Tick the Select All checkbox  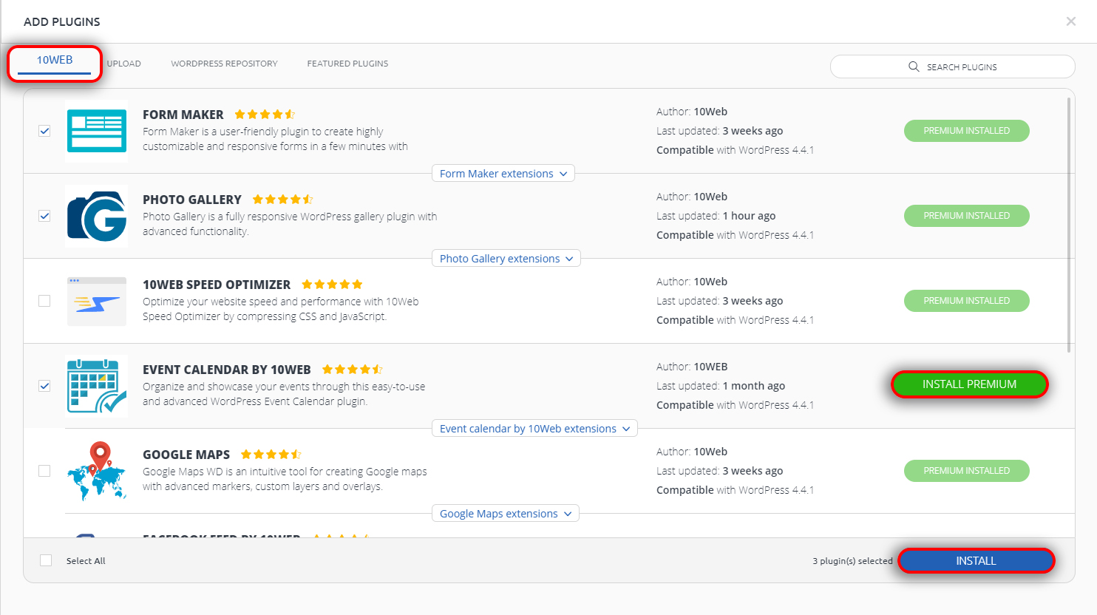pos(46,560)
